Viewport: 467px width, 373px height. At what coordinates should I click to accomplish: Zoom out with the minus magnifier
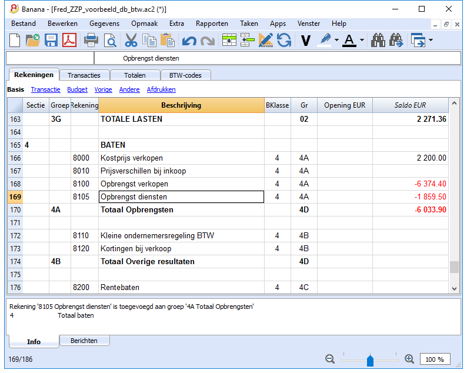pos(330,359)
